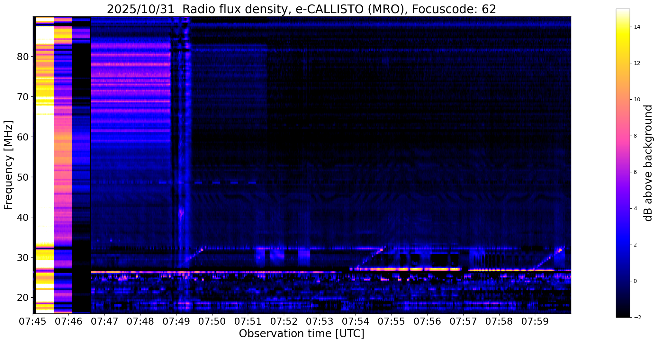Click the colorbar tick label 14
Viewport: 658px width, 343px height.
pyautogui.click(x=636, y=27)
